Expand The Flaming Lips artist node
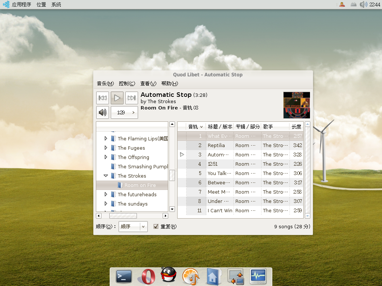This screenshot has height=286, width=382. 106,139
